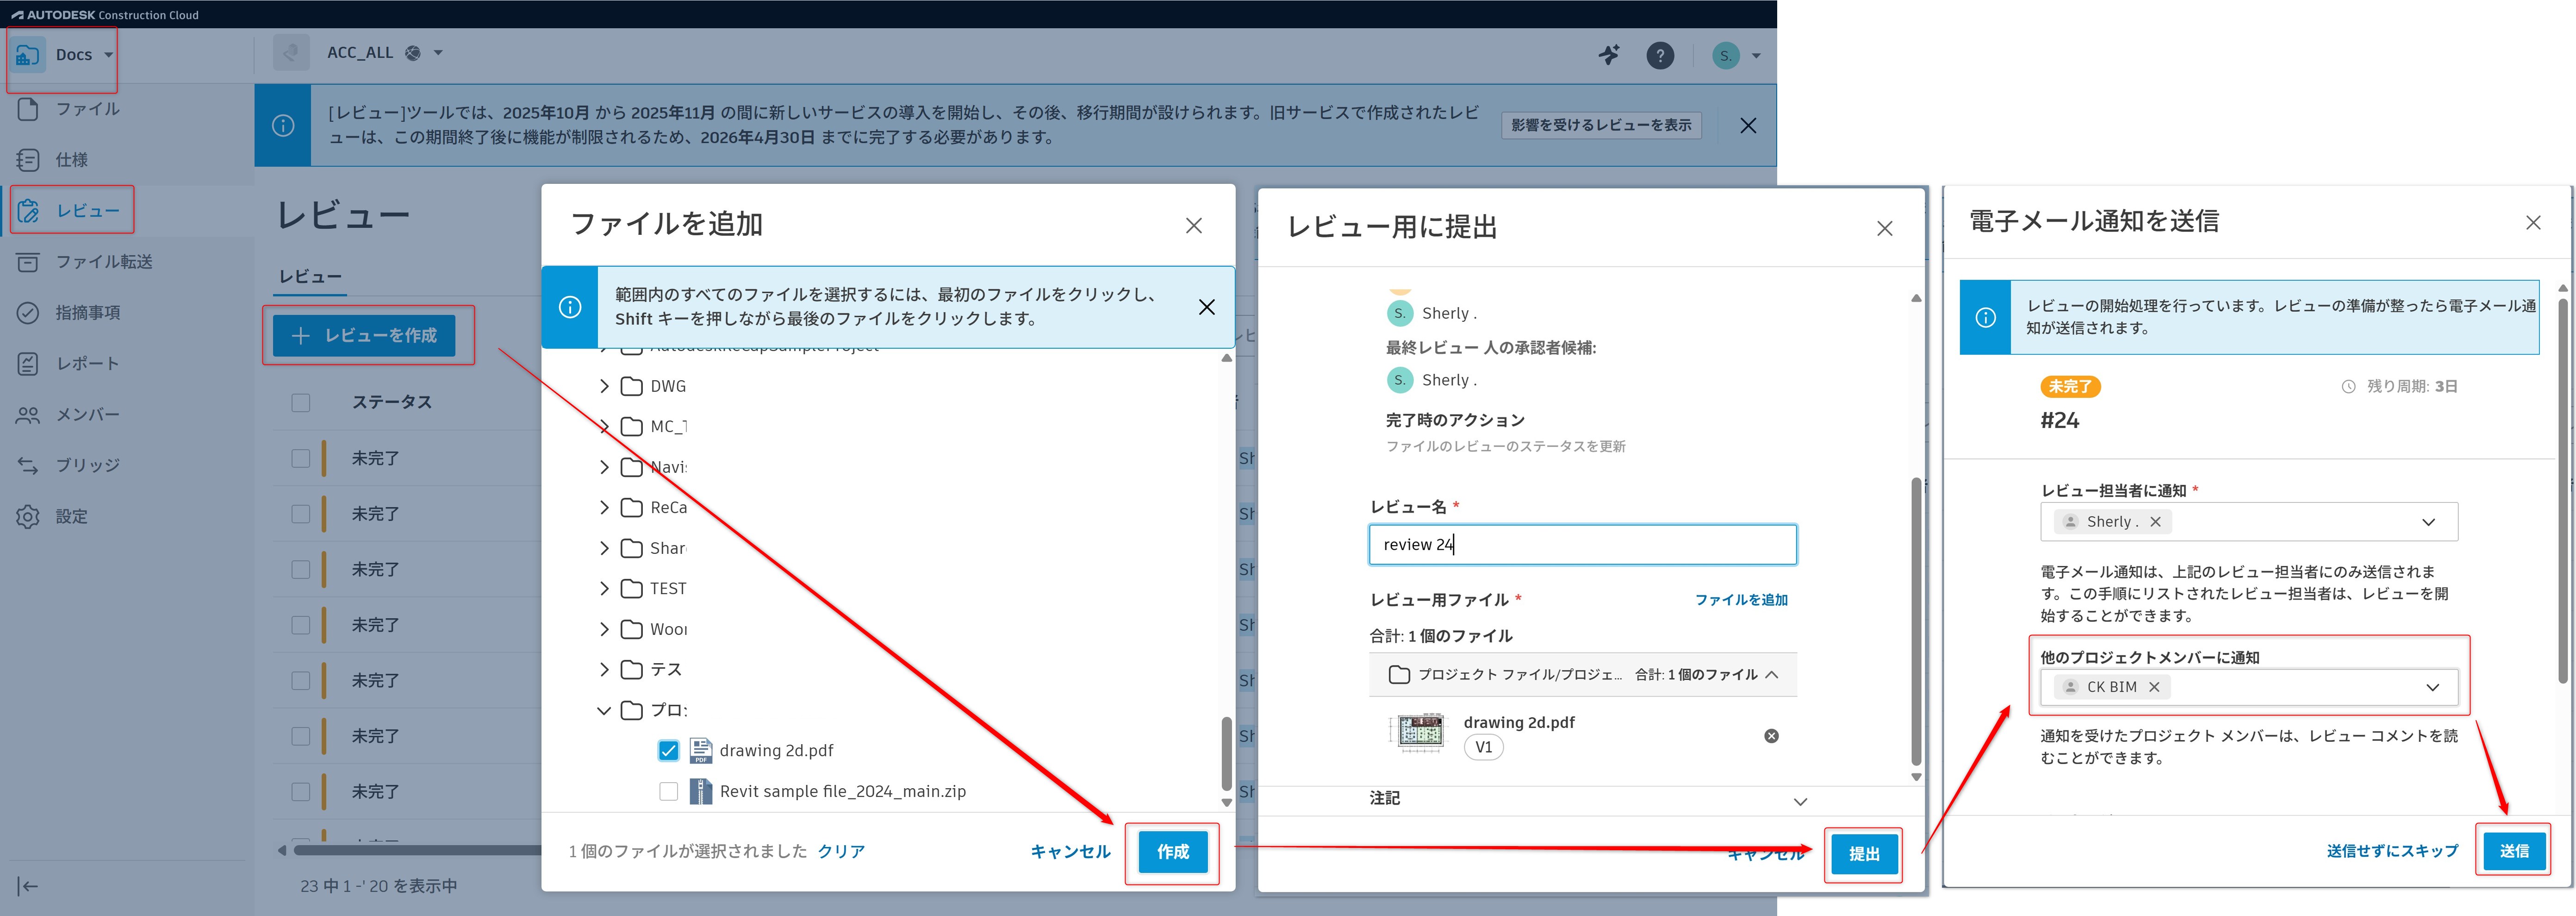The image size is (2576, 916).
Task: Expand the DWG folder
Action: (604, 386)
